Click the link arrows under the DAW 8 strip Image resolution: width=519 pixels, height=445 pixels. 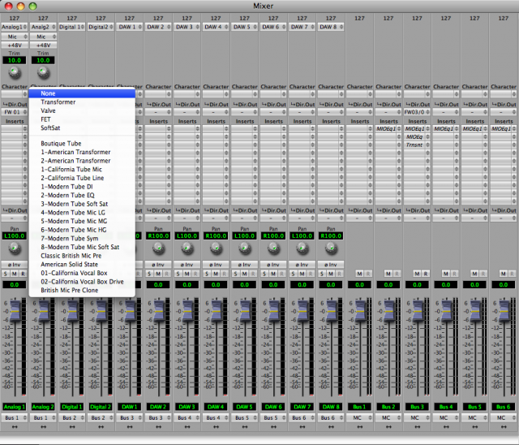pyautogui.click(x=331, y=427)
